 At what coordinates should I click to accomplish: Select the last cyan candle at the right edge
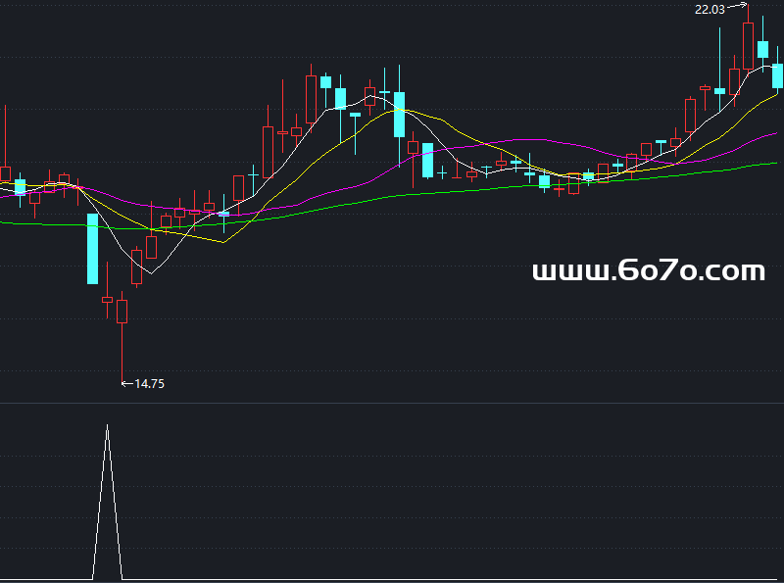point(777,75)
